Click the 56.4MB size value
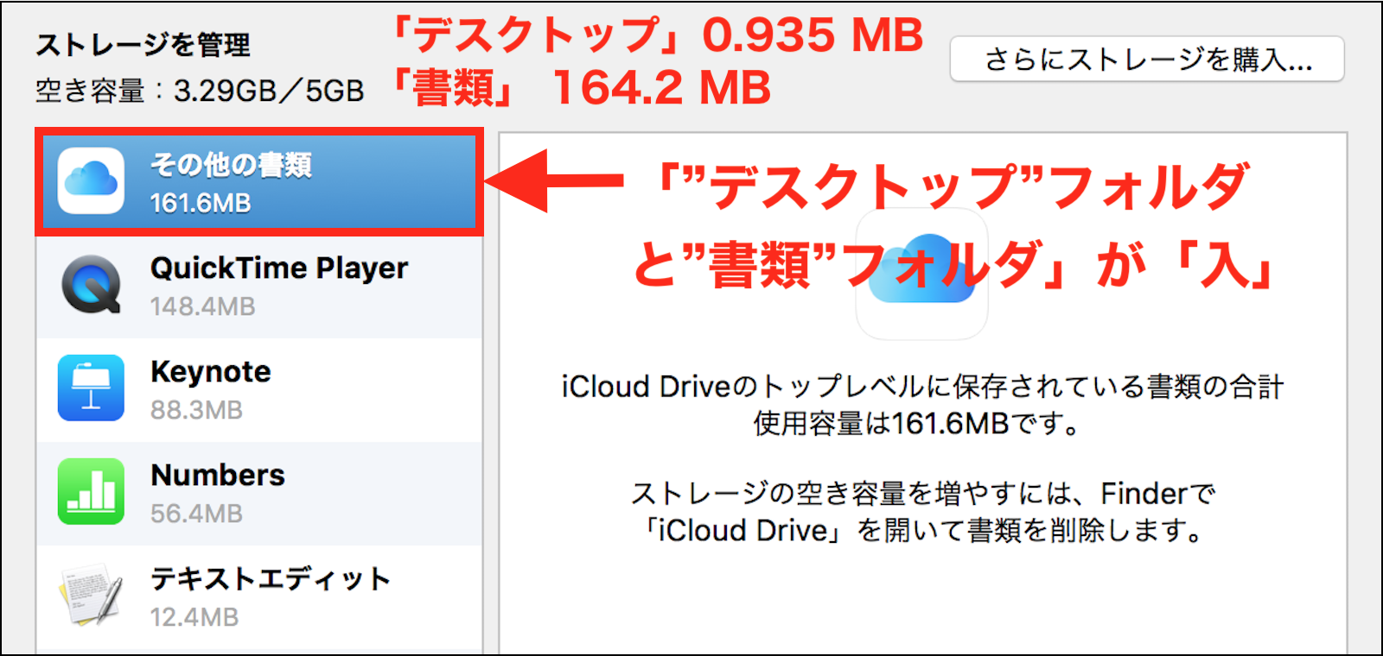This screenshot has height=656, width=1383. [196, 514]
